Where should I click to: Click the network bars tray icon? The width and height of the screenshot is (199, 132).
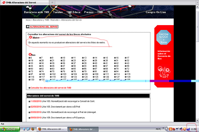tap(188, 129)
